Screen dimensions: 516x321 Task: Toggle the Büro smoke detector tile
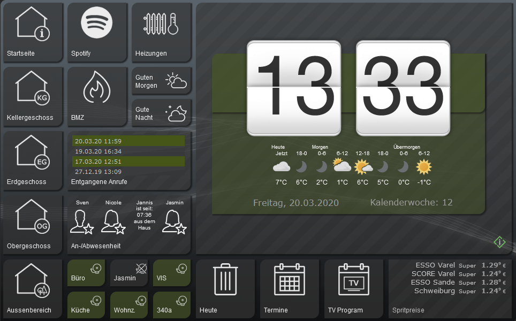[x=86, y=273]
